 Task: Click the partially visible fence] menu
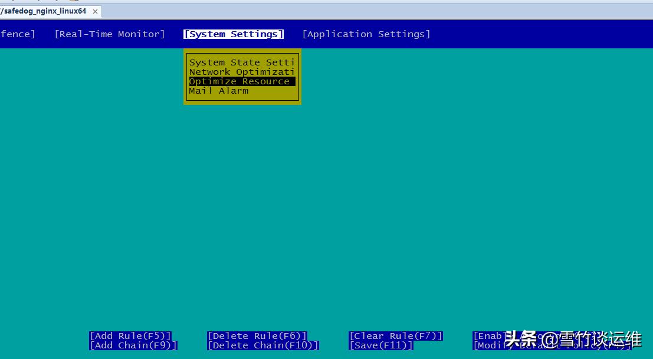click(x=18, y=34)
